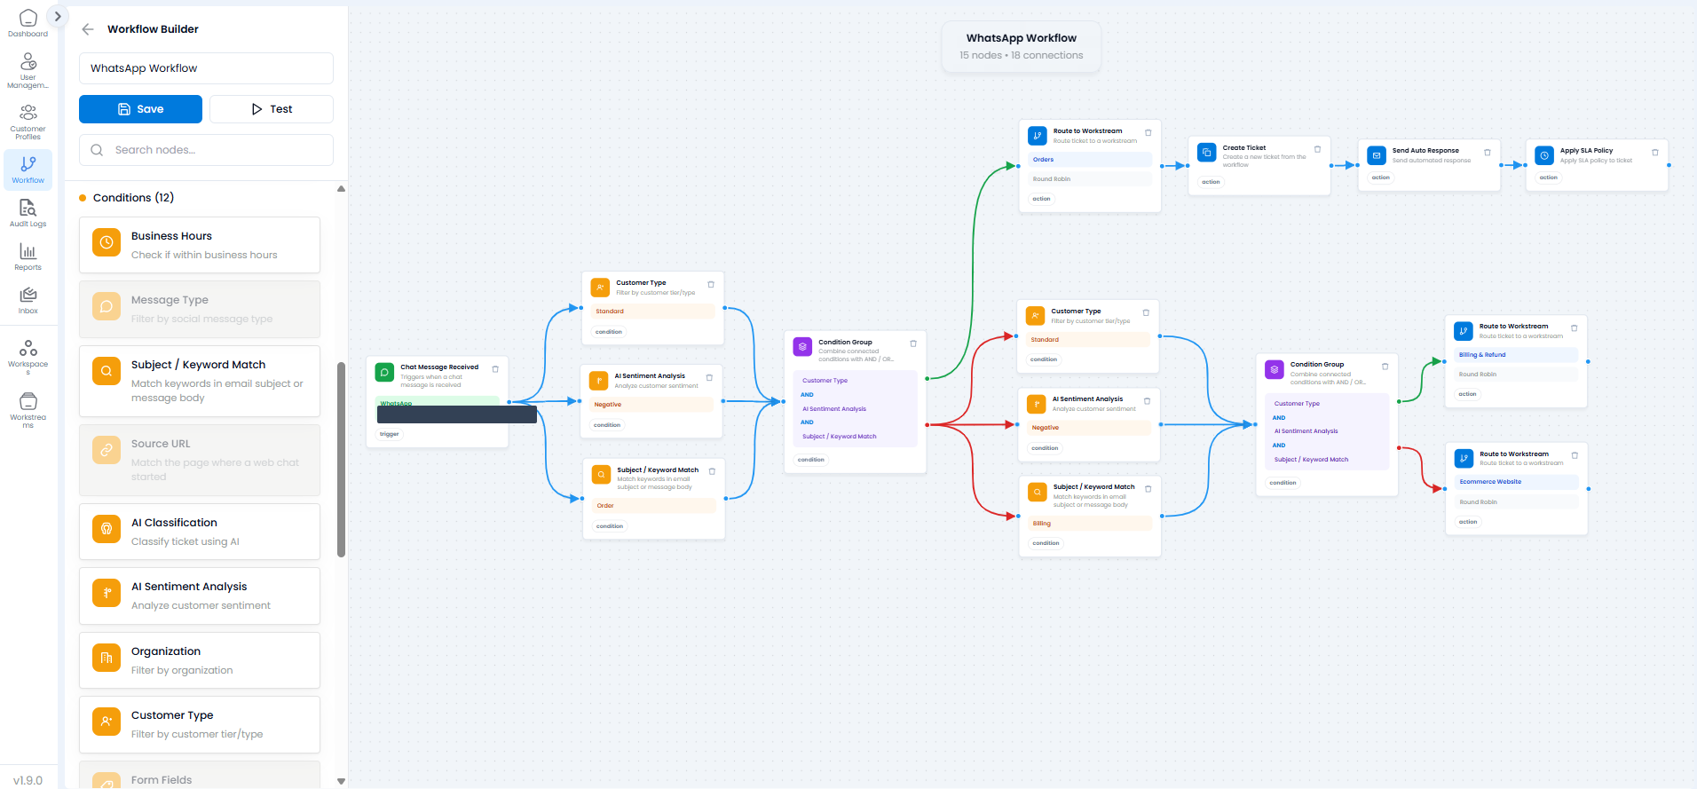Delete the Create Ticket node
This screenshot has height=789, width=1697.
(x=1317, y=149)
